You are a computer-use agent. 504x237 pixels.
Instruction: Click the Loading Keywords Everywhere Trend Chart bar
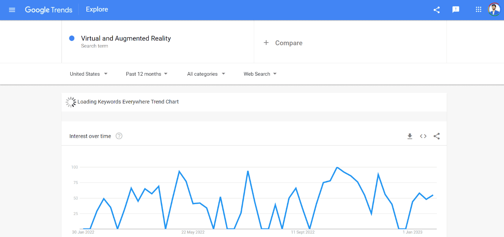tap(128, 102)
